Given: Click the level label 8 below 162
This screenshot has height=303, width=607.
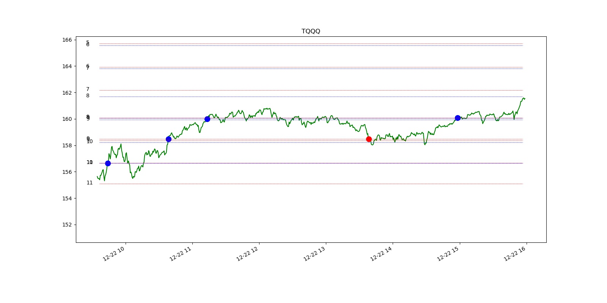Looking at the screenshot, I should click(x=88, y=95).
